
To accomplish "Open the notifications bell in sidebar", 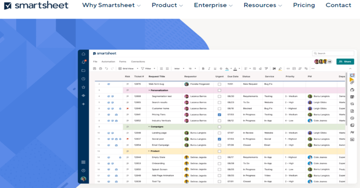I will click(84, 62).
